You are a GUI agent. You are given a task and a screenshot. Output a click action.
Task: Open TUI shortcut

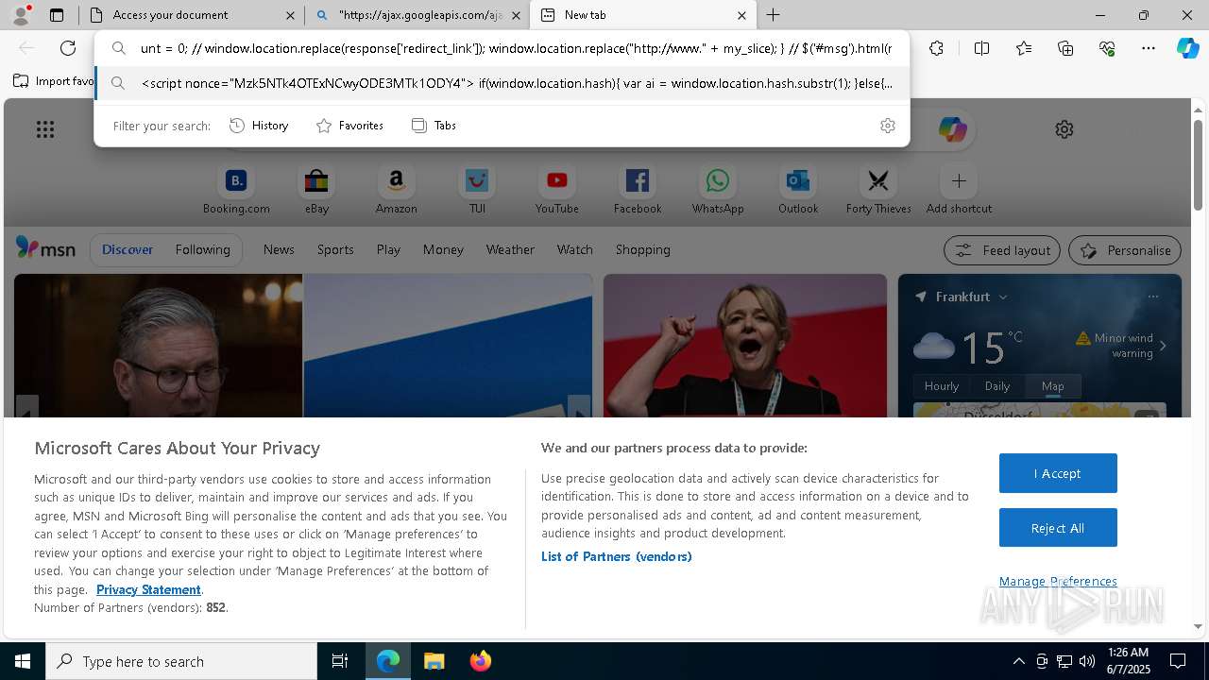[x=477, y=190]
